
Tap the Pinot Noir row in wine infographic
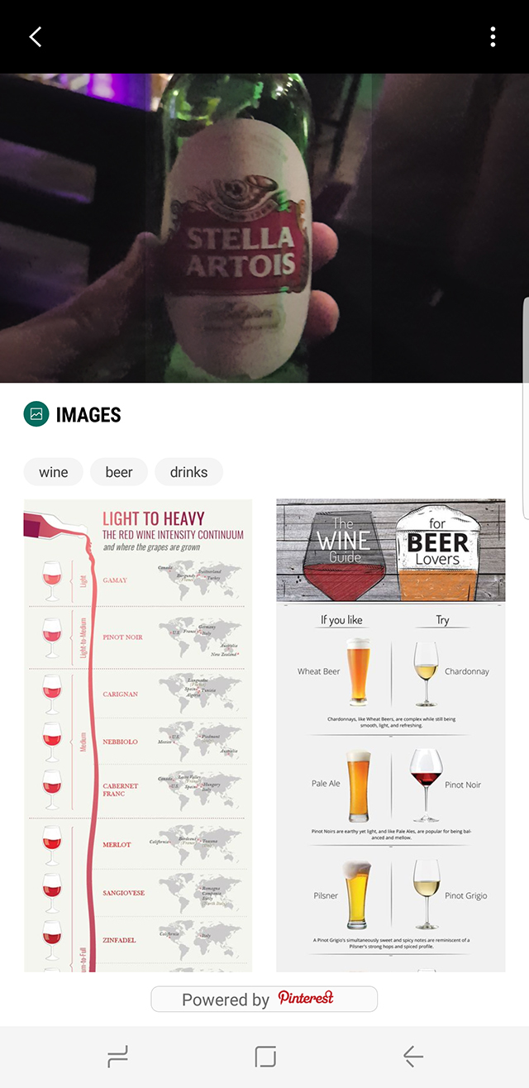pyautogui.click(x=137, y=637)
